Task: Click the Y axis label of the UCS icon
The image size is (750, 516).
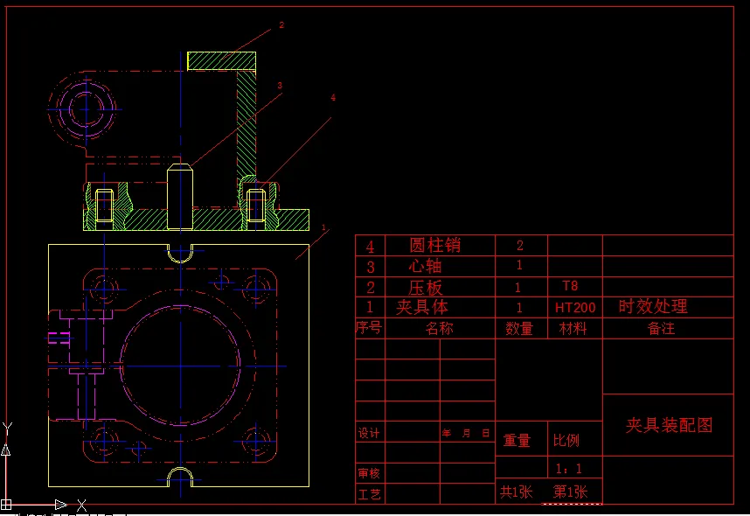Action: pyautogui.click(x=7, y=429)
